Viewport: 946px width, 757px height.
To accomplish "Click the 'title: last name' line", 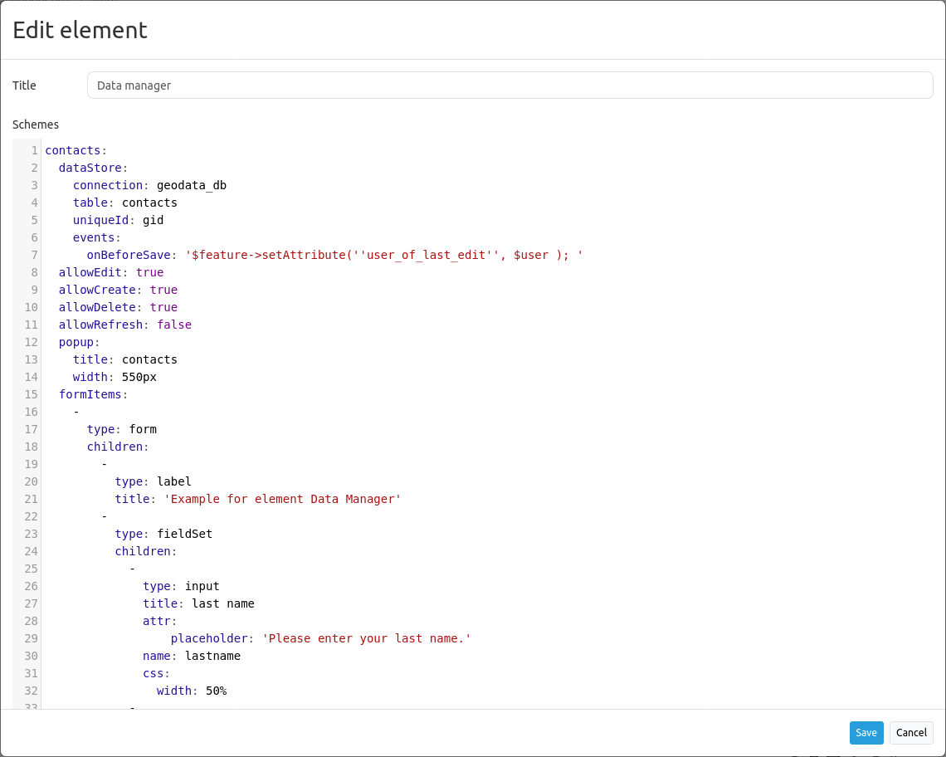I will [198, 604].
